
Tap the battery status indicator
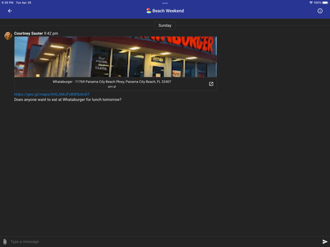[325, 2]
